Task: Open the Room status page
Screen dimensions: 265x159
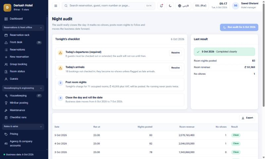Action: (x=23, y=72)
